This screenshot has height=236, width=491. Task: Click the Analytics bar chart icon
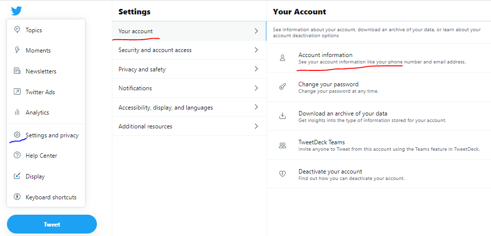[x=17, y=113]
